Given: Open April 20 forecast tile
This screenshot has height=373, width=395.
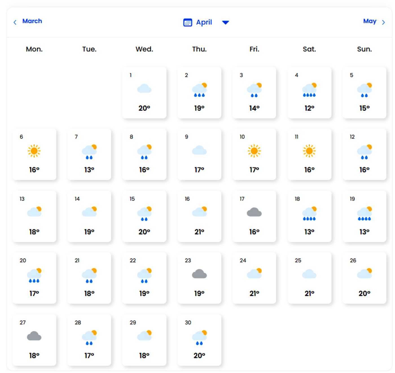Looking at the screenshot, I should pyautogui.click(x=34, y=278).
